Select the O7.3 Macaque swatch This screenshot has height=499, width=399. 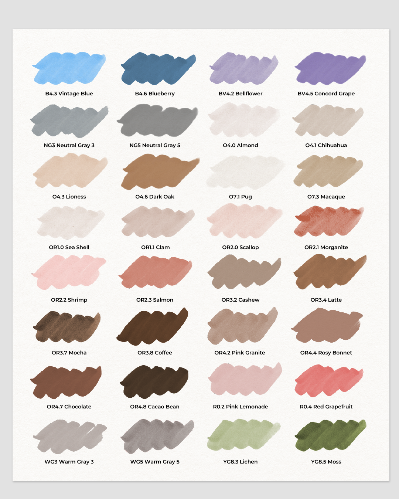328,172
